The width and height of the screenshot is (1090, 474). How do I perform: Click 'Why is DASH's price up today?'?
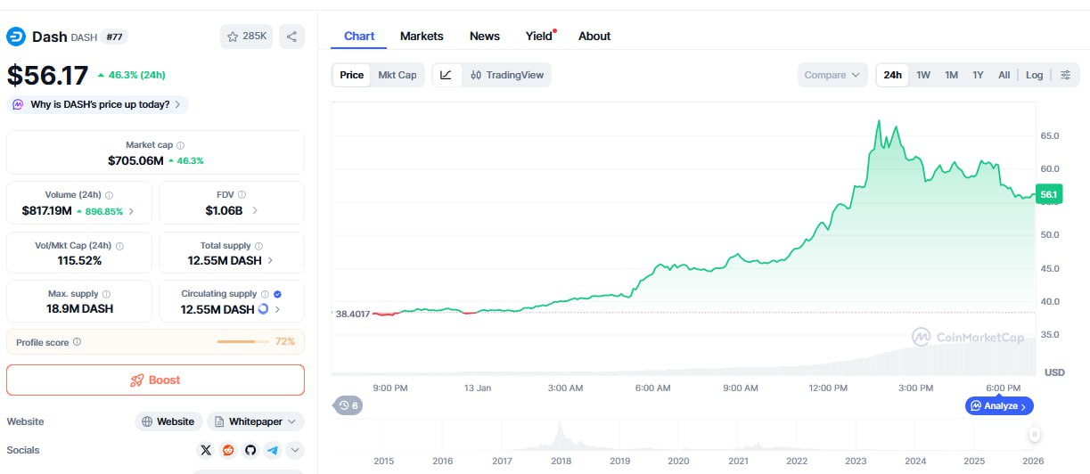point(98,104)
